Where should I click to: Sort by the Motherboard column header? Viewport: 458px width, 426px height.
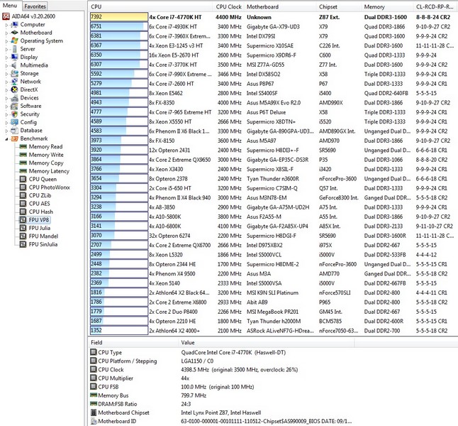point(281,6)
